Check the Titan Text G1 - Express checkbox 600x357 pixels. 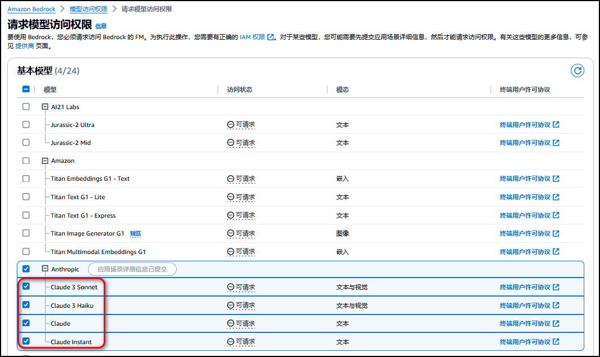(26, 215)
